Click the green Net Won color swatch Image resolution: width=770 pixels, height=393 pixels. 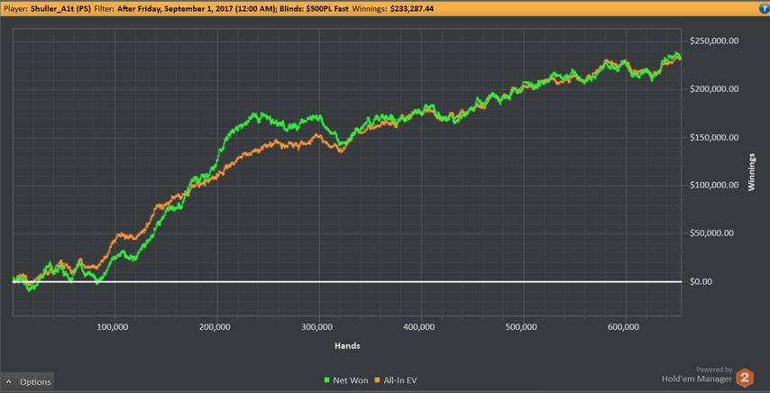click(327, 380)
